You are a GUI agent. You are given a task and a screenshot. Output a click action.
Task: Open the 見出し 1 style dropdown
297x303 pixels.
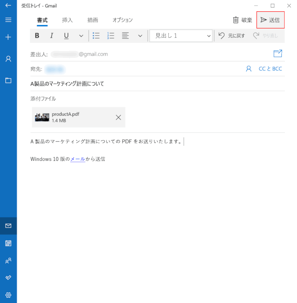[181, 36]
